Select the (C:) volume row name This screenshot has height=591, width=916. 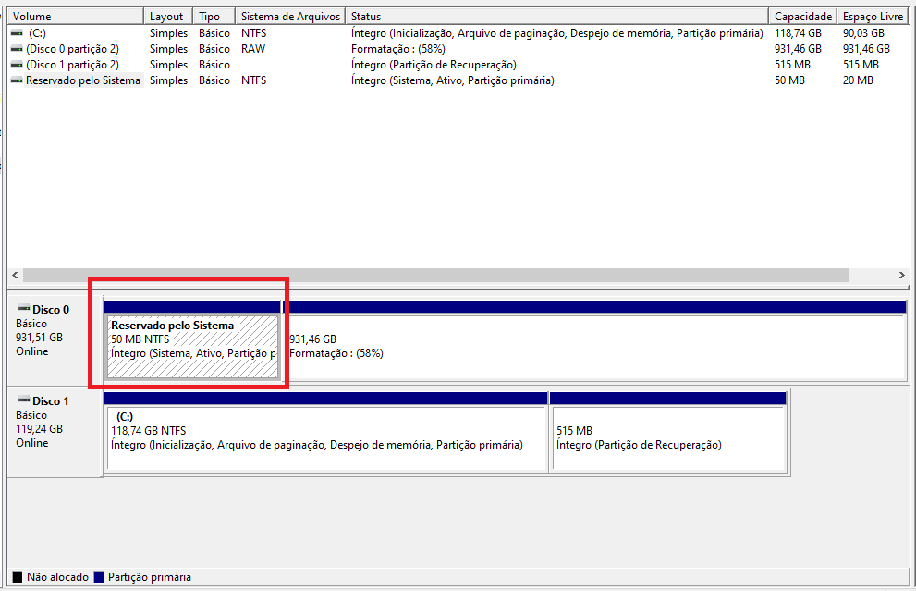tap(37, 33)
